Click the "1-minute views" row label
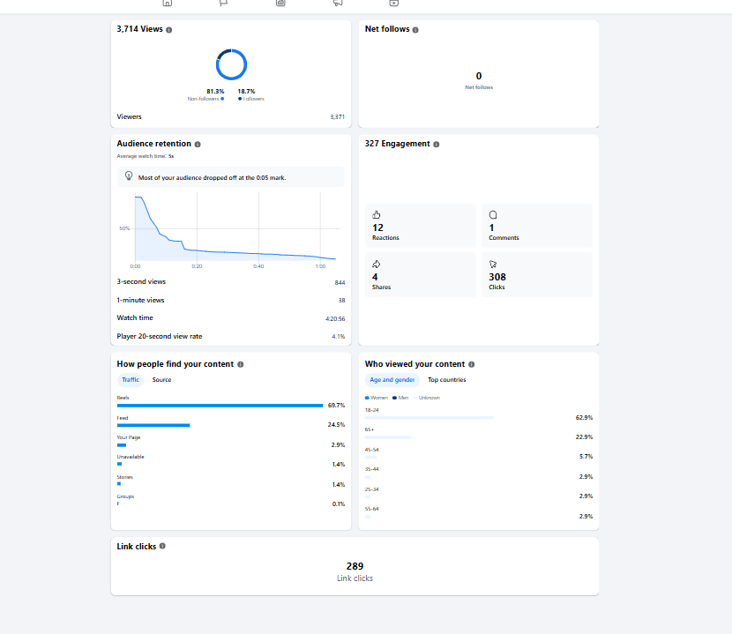732x634 pixels. point(140,300)
